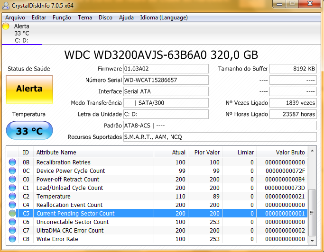Click the Padrão field ATA8-ACS

click(x=220, y=126)
